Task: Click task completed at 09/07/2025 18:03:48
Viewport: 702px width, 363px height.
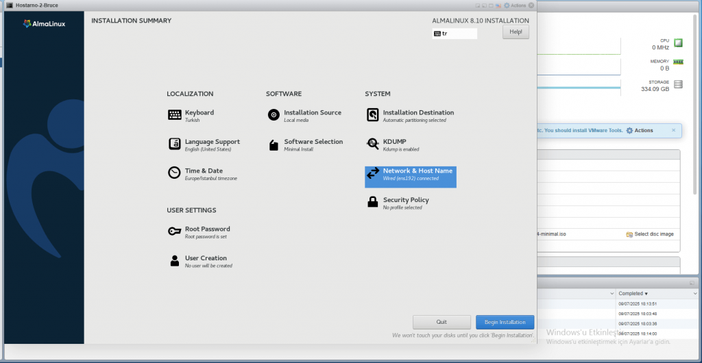Action: click(638, 314)
